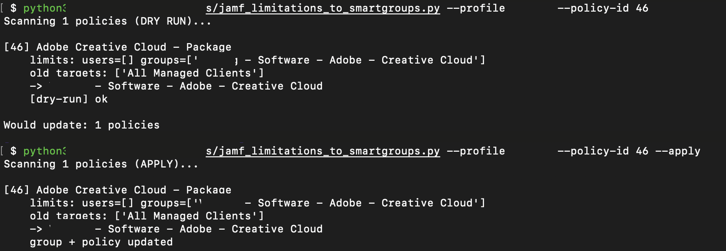Click the 'Scanning 1 policies (DRY RUN)...' line
726x251 pixels.
(108, 21)
